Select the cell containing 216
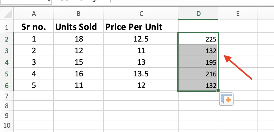 click(x=198, y=74)
